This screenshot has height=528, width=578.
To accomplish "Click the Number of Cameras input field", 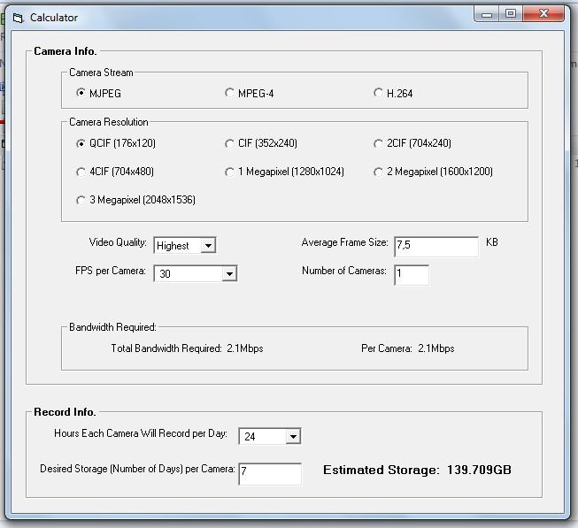I will click(x=412, y=275).
